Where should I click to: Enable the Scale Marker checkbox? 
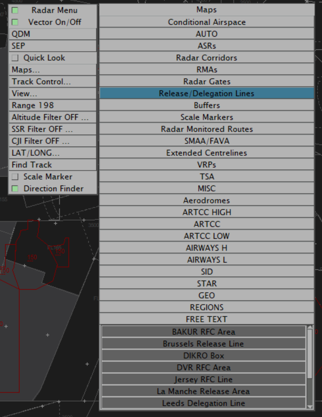15,177
